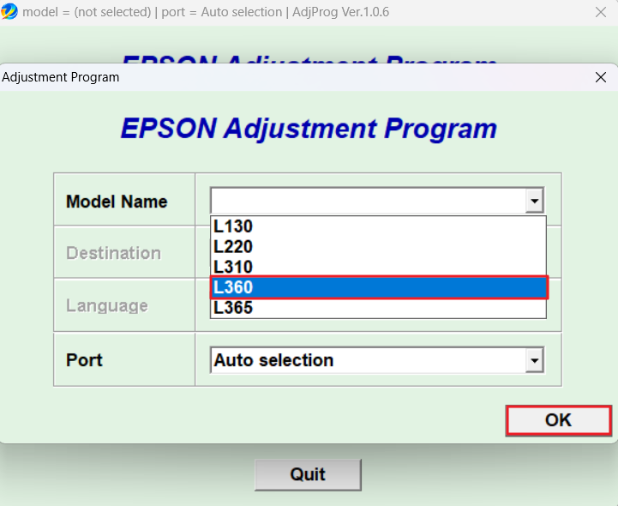Confirm with the OK button

pyautogui.click(x=559, y=420)
